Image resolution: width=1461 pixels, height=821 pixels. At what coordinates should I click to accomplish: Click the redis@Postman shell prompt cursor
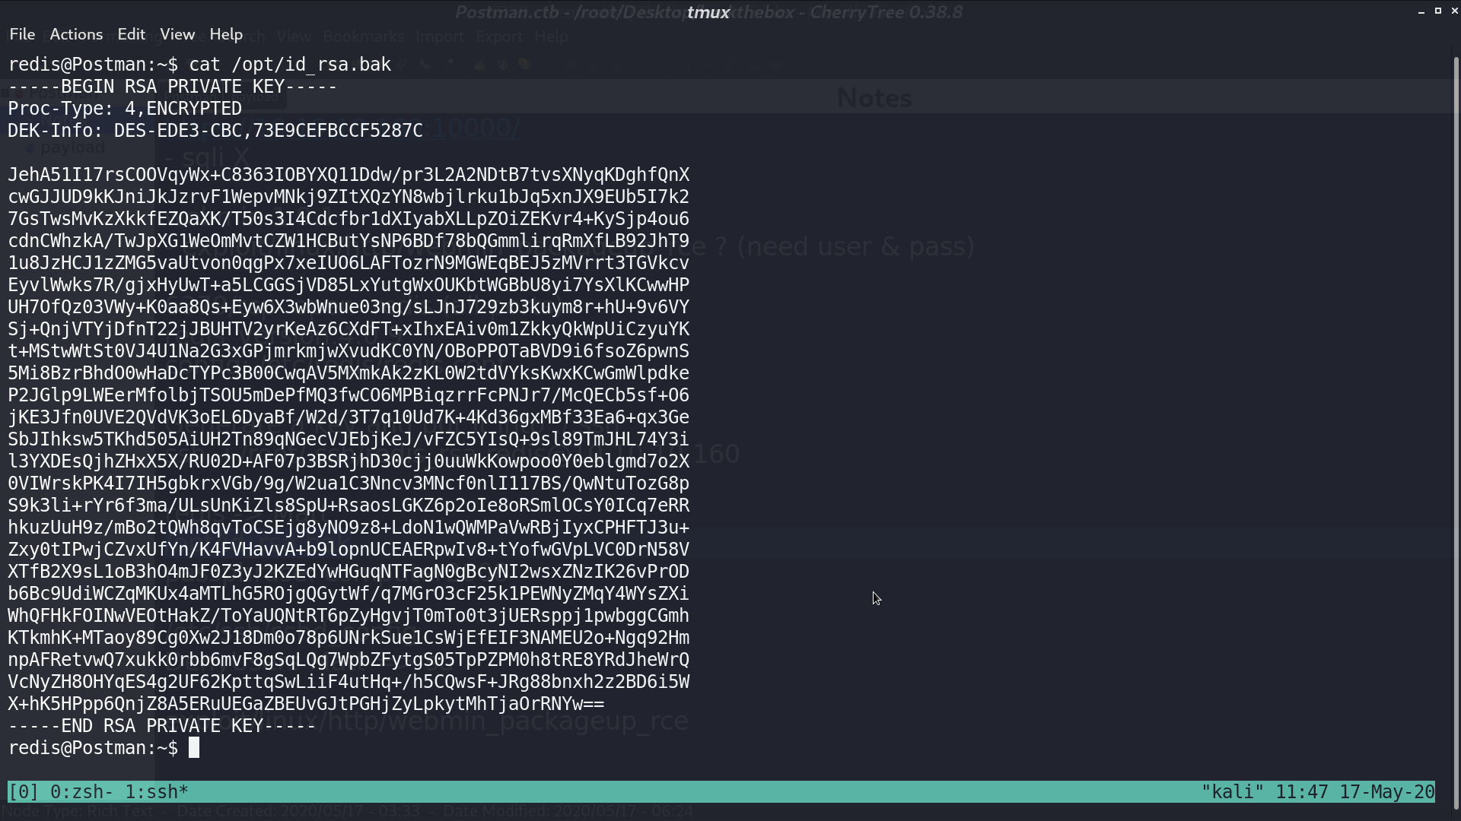[194, 748]
